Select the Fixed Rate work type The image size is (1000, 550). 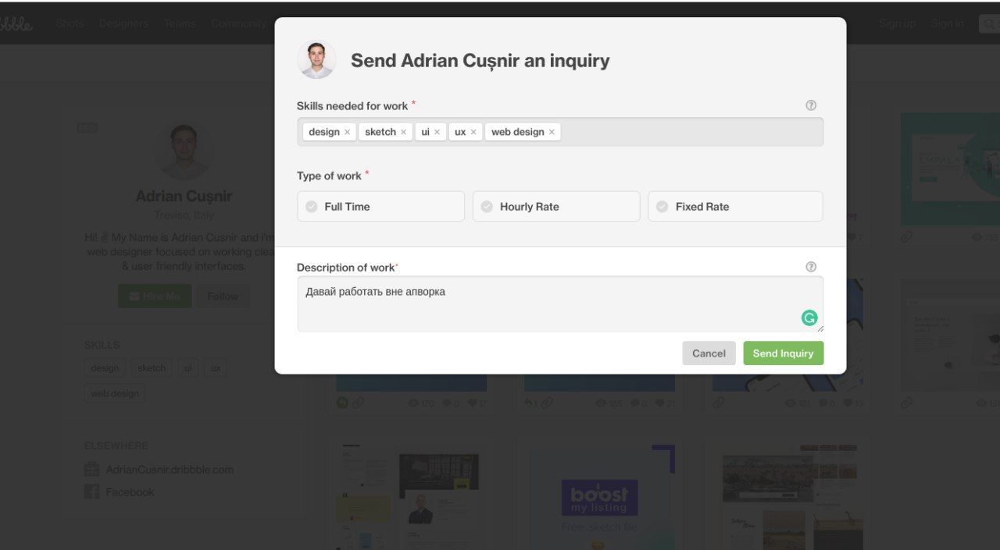coord(735,207)
